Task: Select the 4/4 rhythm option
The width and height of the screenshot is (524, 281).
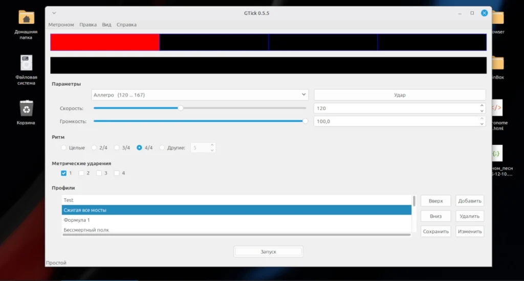Action: click(139, 147)
